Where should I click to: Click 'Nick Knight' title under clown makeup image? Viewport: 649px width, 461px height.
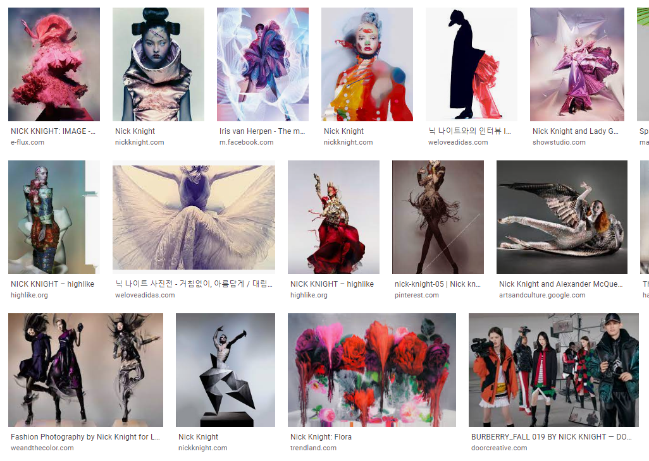[343, 131]
